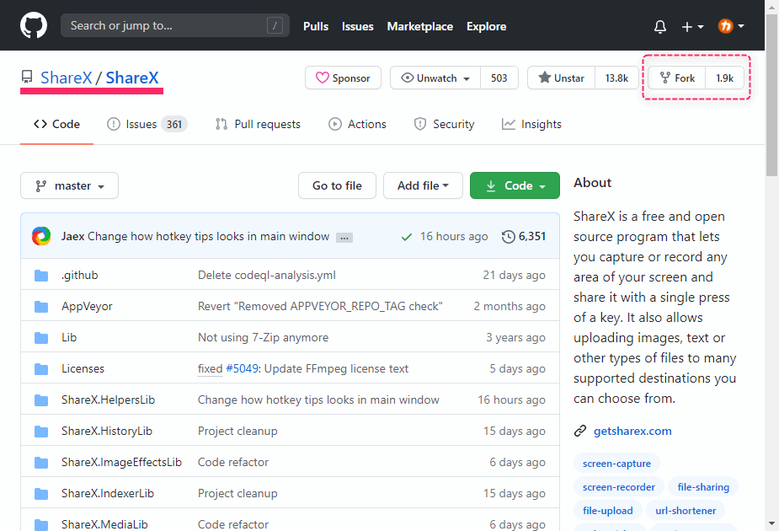Click the Sponsor button

(344, 78)
